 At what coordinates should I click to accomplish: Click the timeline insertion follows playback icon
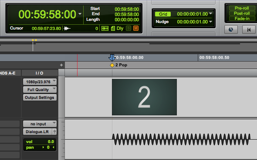[105, 29]
